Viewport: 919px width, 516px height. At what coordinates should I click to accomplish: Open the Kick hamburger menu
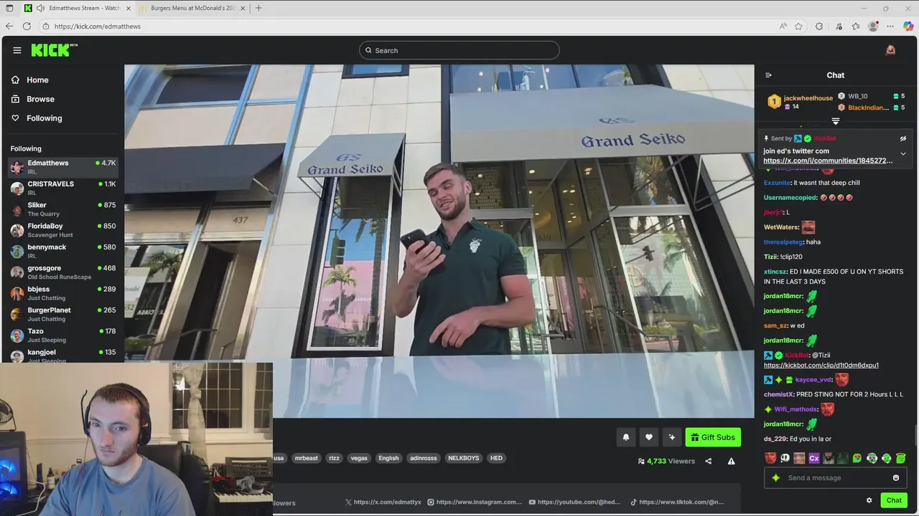tap(17, 50)
